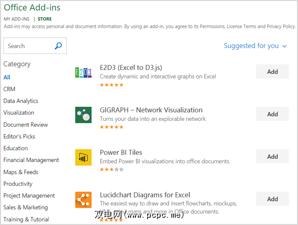Click the E2D3 five-star rating
The width and height of the screenshot is (298, 225).
coord(112,84)
